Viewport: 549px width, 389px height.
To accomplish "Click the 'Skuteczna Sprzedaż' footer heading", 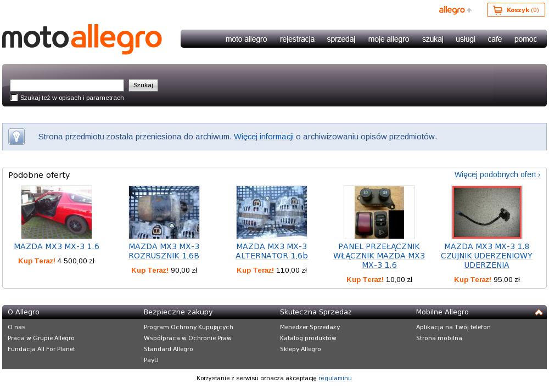I will (x=316, y=312).
